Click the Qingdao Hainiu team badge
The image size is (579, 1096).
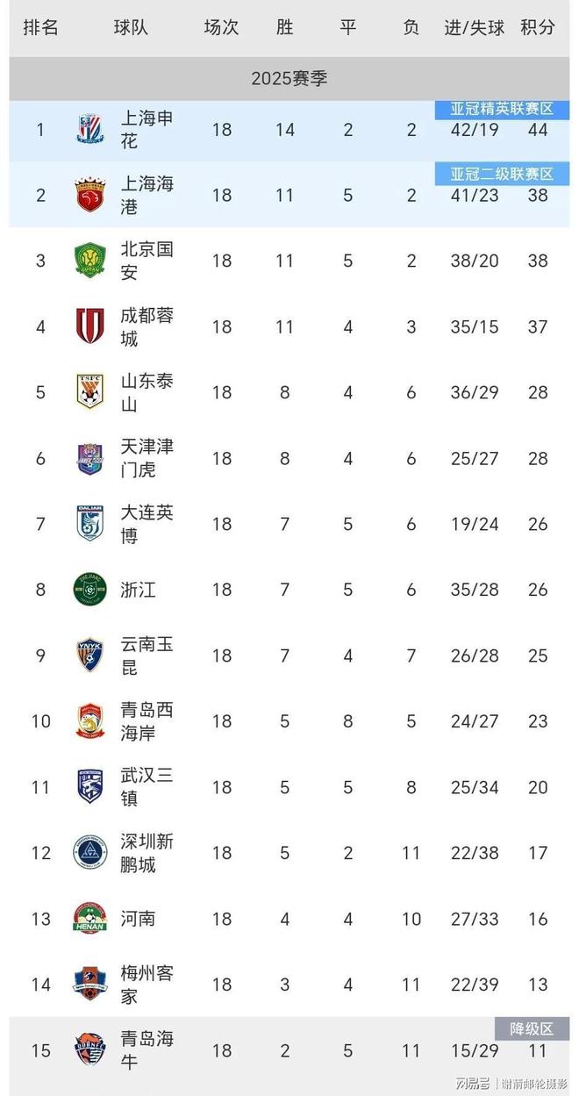point(89,1050)
